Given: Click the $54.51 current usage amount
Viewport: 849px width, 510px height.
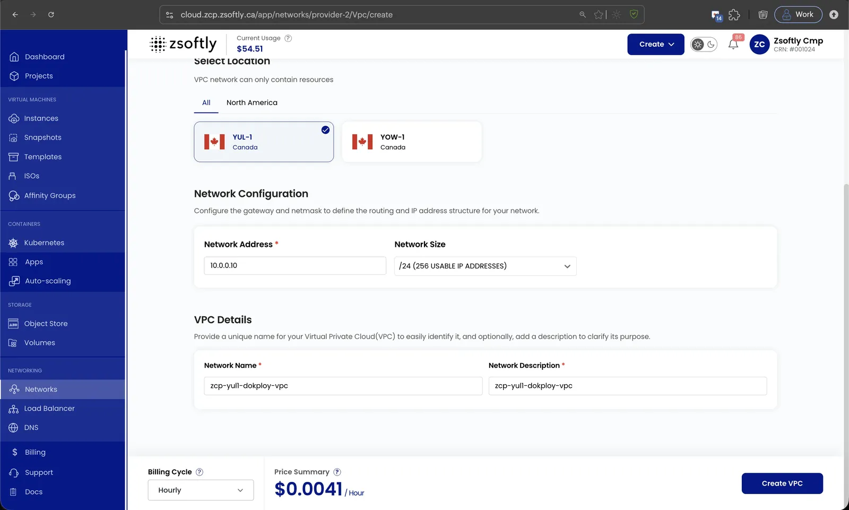Looking at the screenshot, I should click(250, 49).
